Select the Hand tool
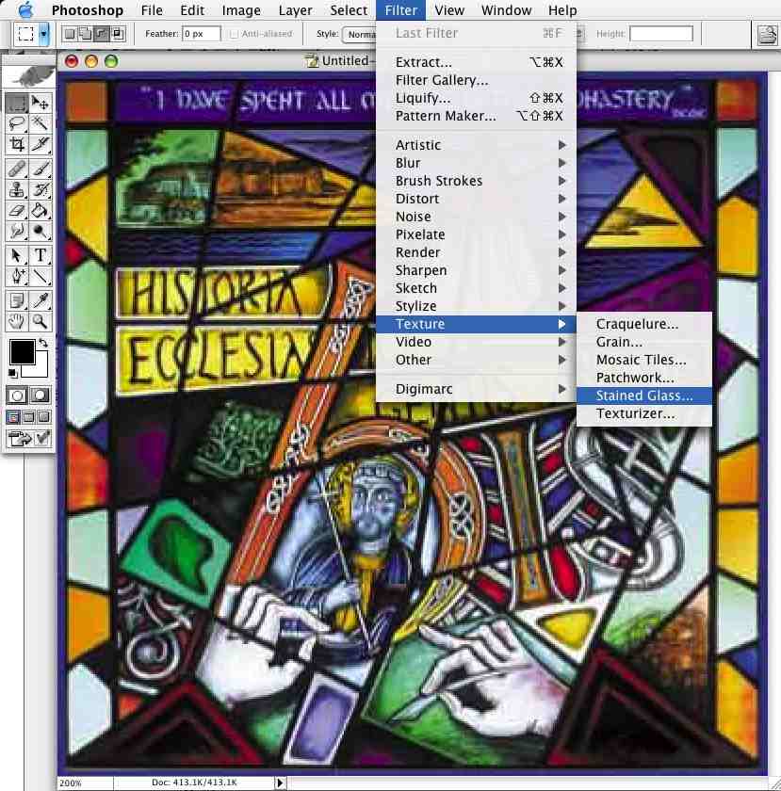 [17, 321]
